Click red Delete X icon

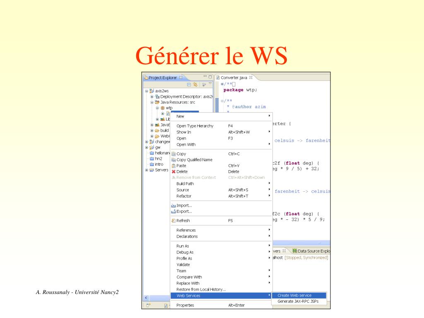point(173,172)
